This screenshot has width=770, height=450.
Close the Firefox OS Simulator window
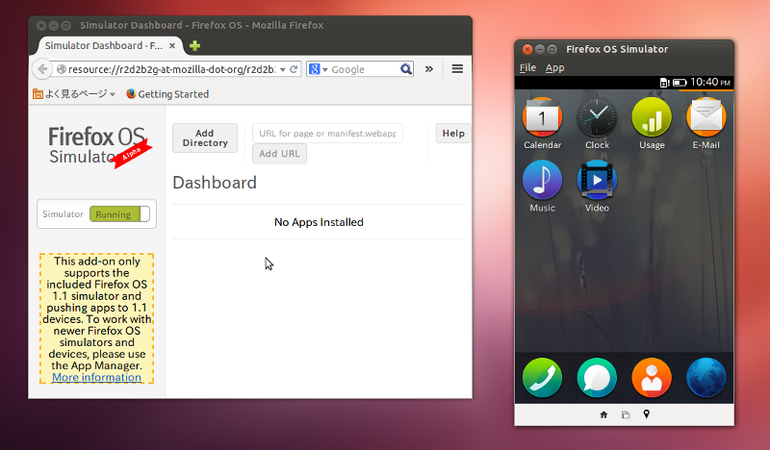(527, 49)
